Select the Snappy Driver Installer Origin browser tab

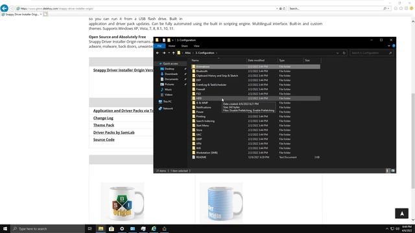(21, 14)
